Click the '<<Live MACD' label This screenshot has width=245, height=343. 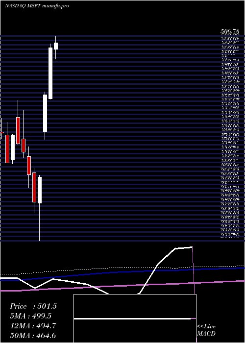[x=206, y=330]
